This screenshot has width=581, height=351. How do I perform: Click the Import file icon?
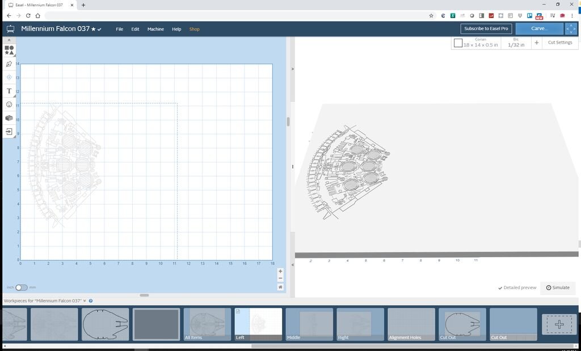(x=9, y=131)
